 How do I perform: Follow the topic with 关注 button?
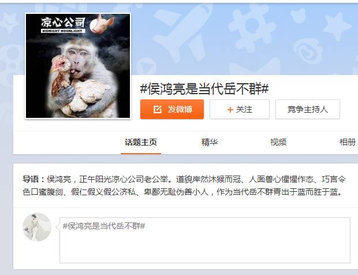pos(240,109)
